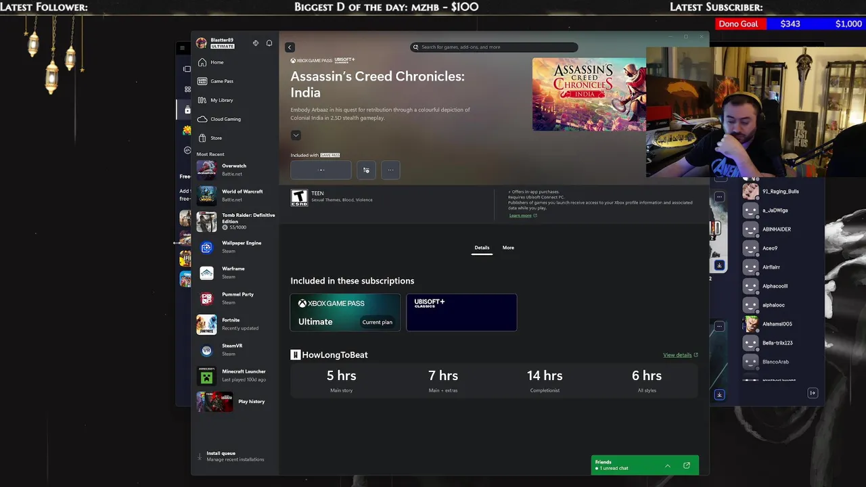Viewport: 866px width, 487px height.
Task: Open Minecraft Launcher from Most Recent
Action: [x=235, y=375]
